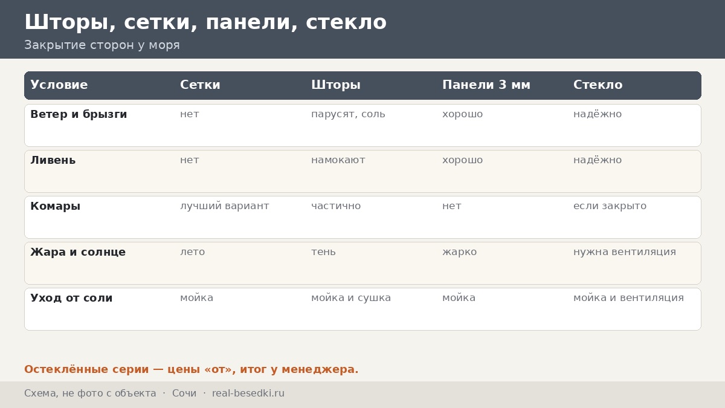Viewport: 725px width, 408px height.
Task: Click the 'лето' cell
Action: pyautogui.click(x=193, y=252)
